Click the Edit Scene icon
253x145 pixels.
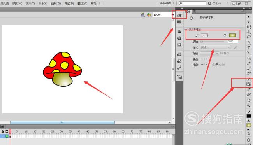(x=142, y=15)
